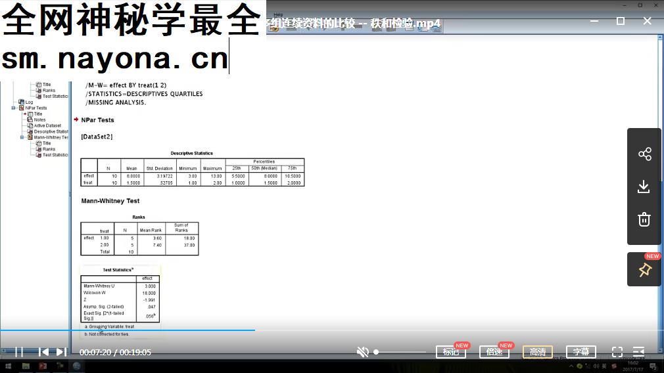
Task: Download the video with the download icon
Action: 644,186
